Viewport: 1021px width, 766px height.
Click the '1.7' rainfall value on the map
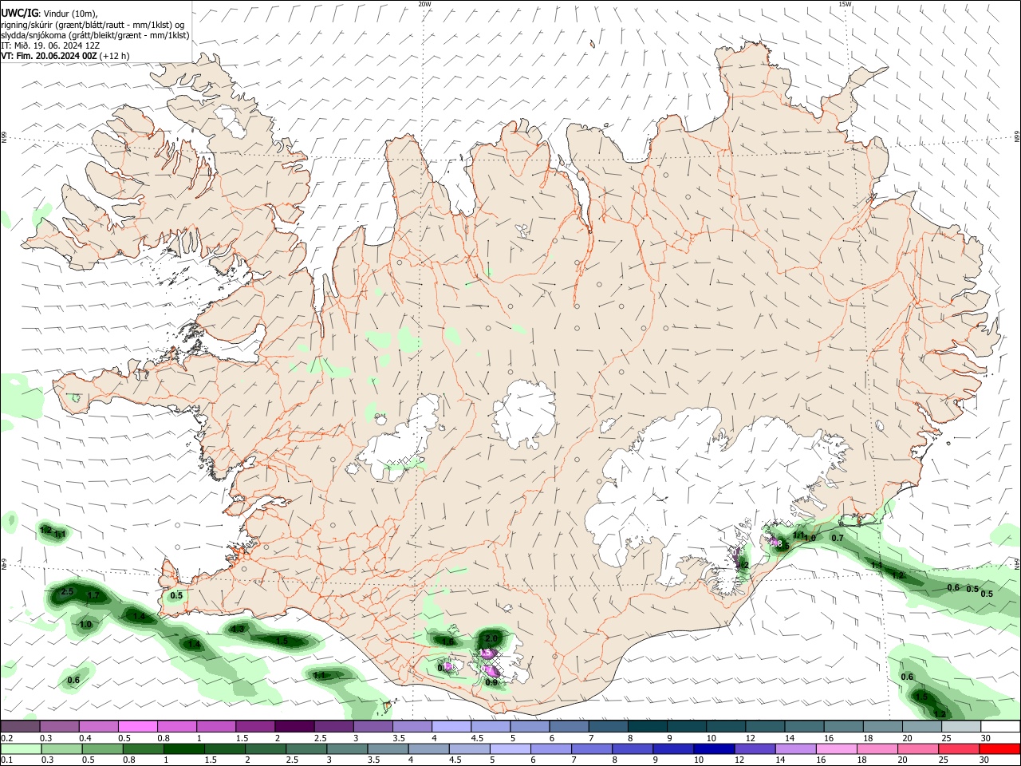pos(93,596)
